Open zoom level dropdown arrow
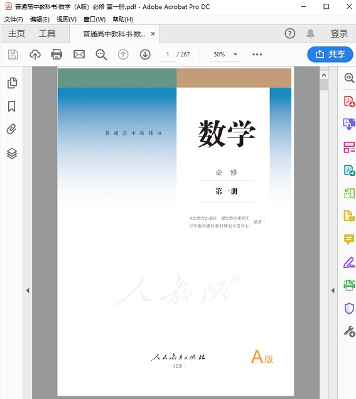The height and width of the screenshot is (399, 356). coord(235,54)
